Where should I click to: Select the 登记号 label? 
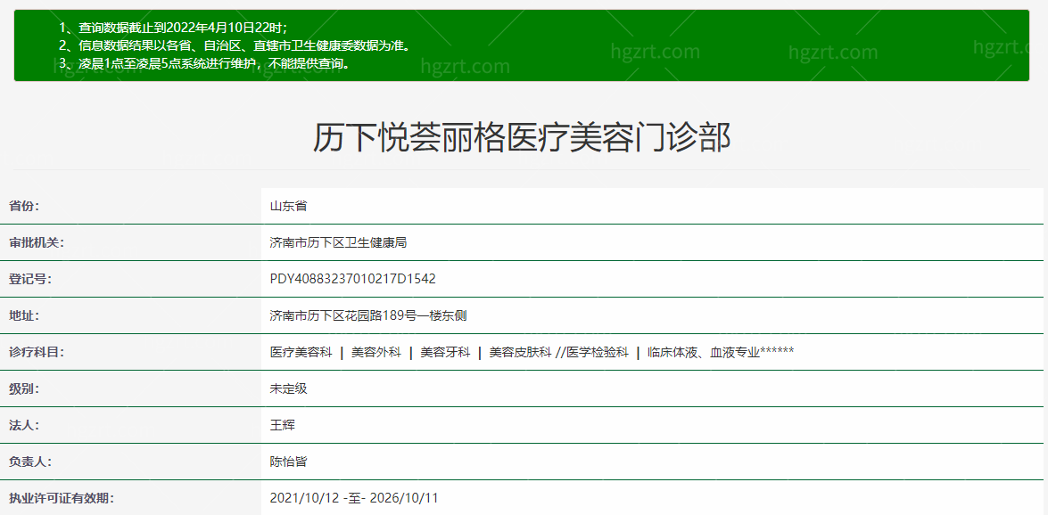(30, 279)
